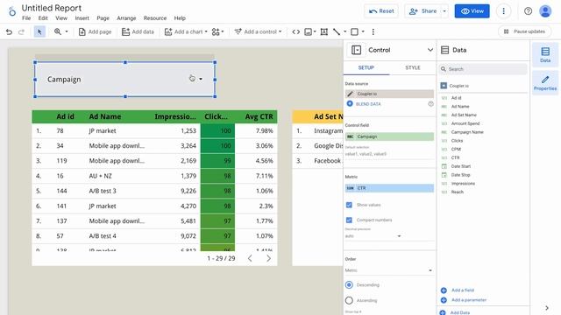
Task: Click the Control panel layout icon
Action: pos(356,50)
